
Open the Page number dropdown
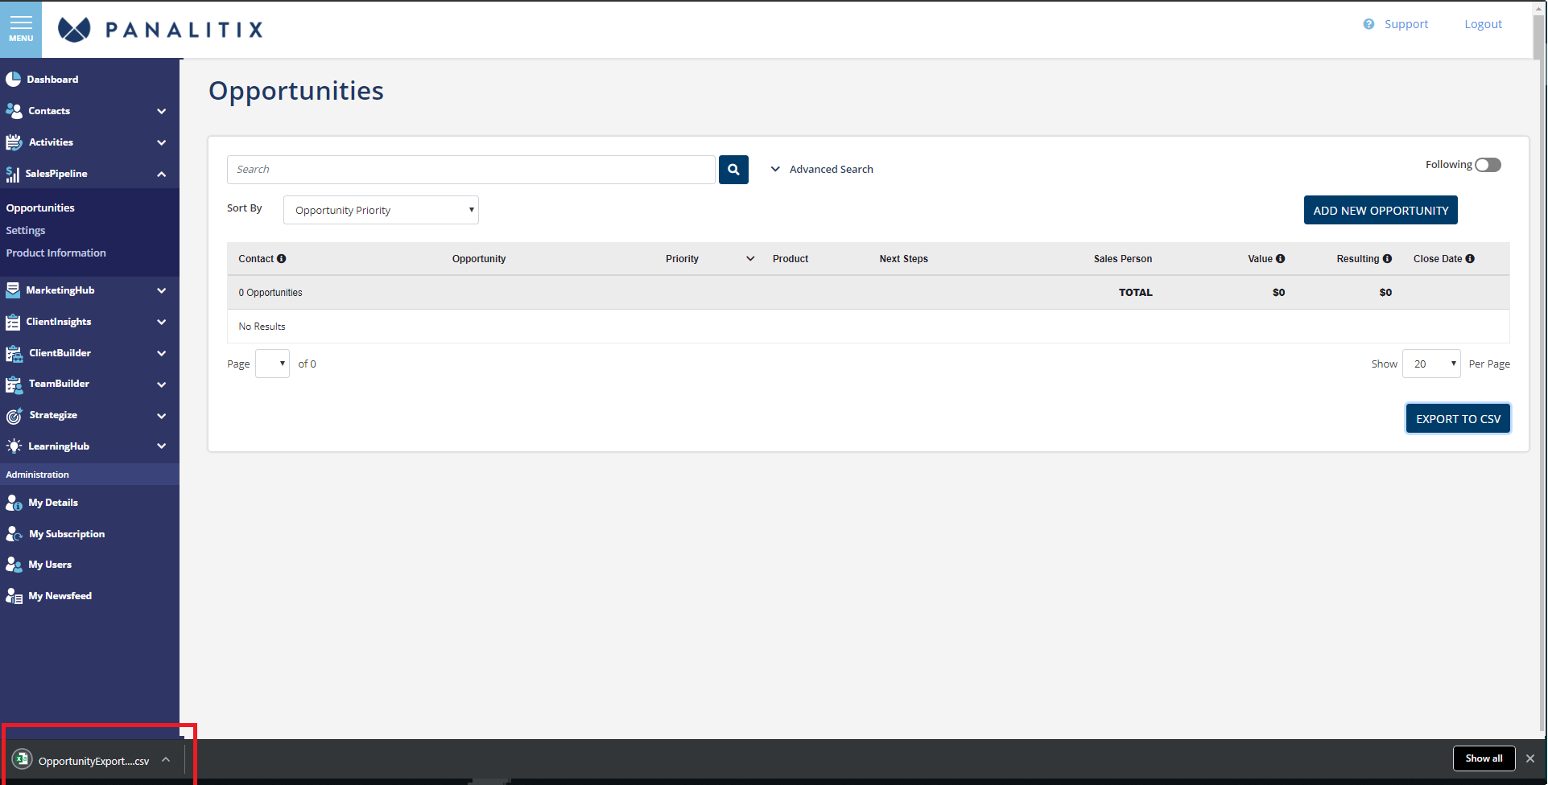[272, 364]
